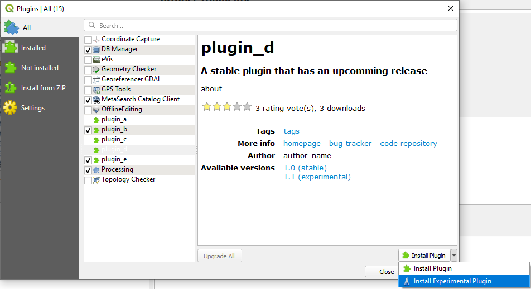Choose Install Plugin from dropdown menu

464,268
